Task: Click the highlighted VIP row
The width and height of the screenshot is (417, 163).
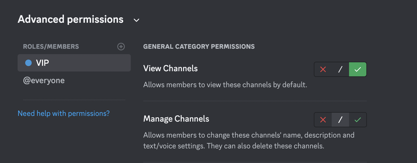Action: (x=74, y=63)
